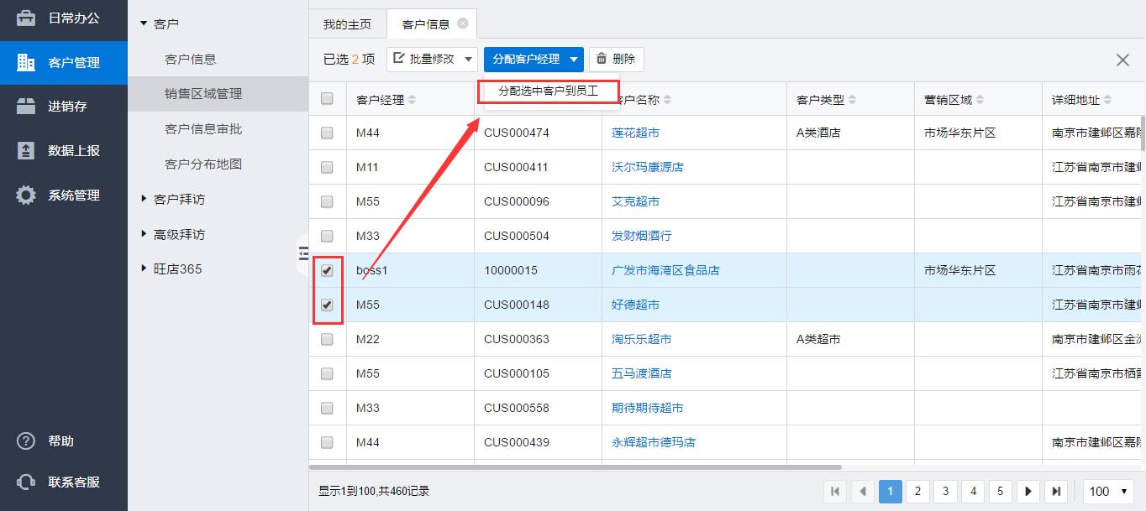Uncheck the boss1 row checkbox
Viewport: 1146px width, 511px height.
328,270
